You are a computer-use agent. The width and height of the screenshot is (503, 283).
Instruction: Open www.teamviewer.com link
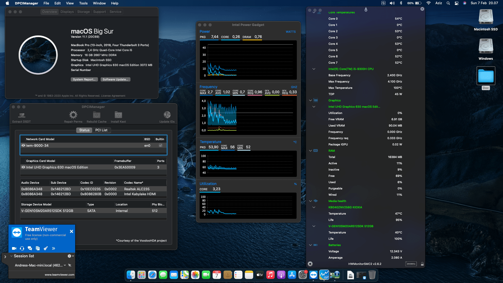point(59,275)
